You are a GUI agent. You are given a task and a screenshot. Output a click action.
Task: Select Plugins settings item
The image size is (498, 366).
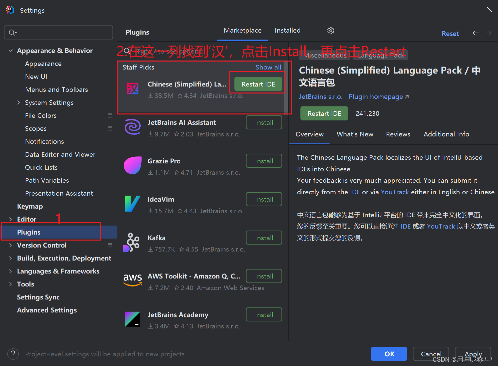click(59, 232)
